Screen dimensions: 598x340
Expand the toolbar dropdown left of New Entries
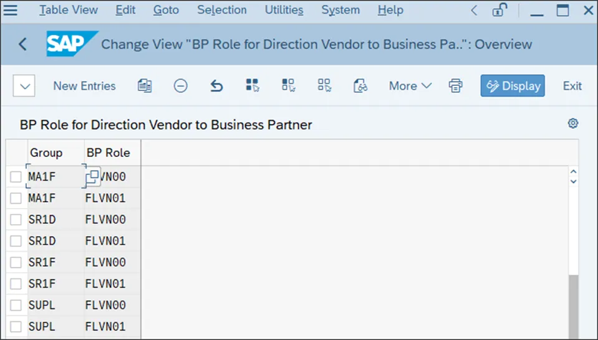pos(24,86)
